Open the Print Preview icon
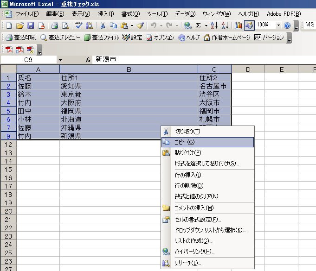Screen dimensions: 316x271 pyautogui.click(x=65, y=25)
